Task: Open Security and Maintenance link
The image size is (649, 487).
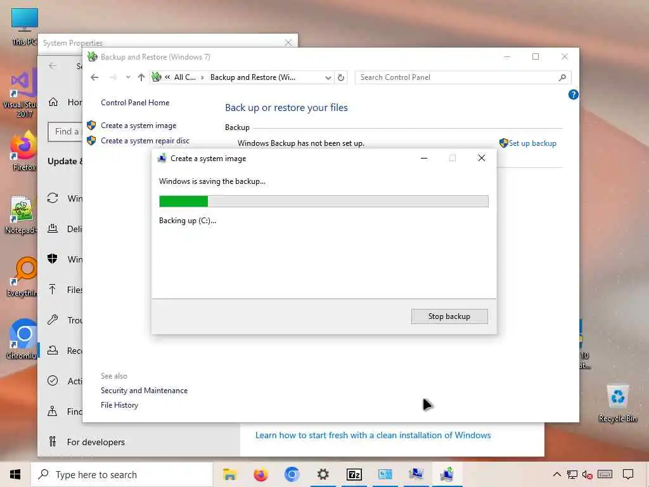Action: tap(144, 391)
